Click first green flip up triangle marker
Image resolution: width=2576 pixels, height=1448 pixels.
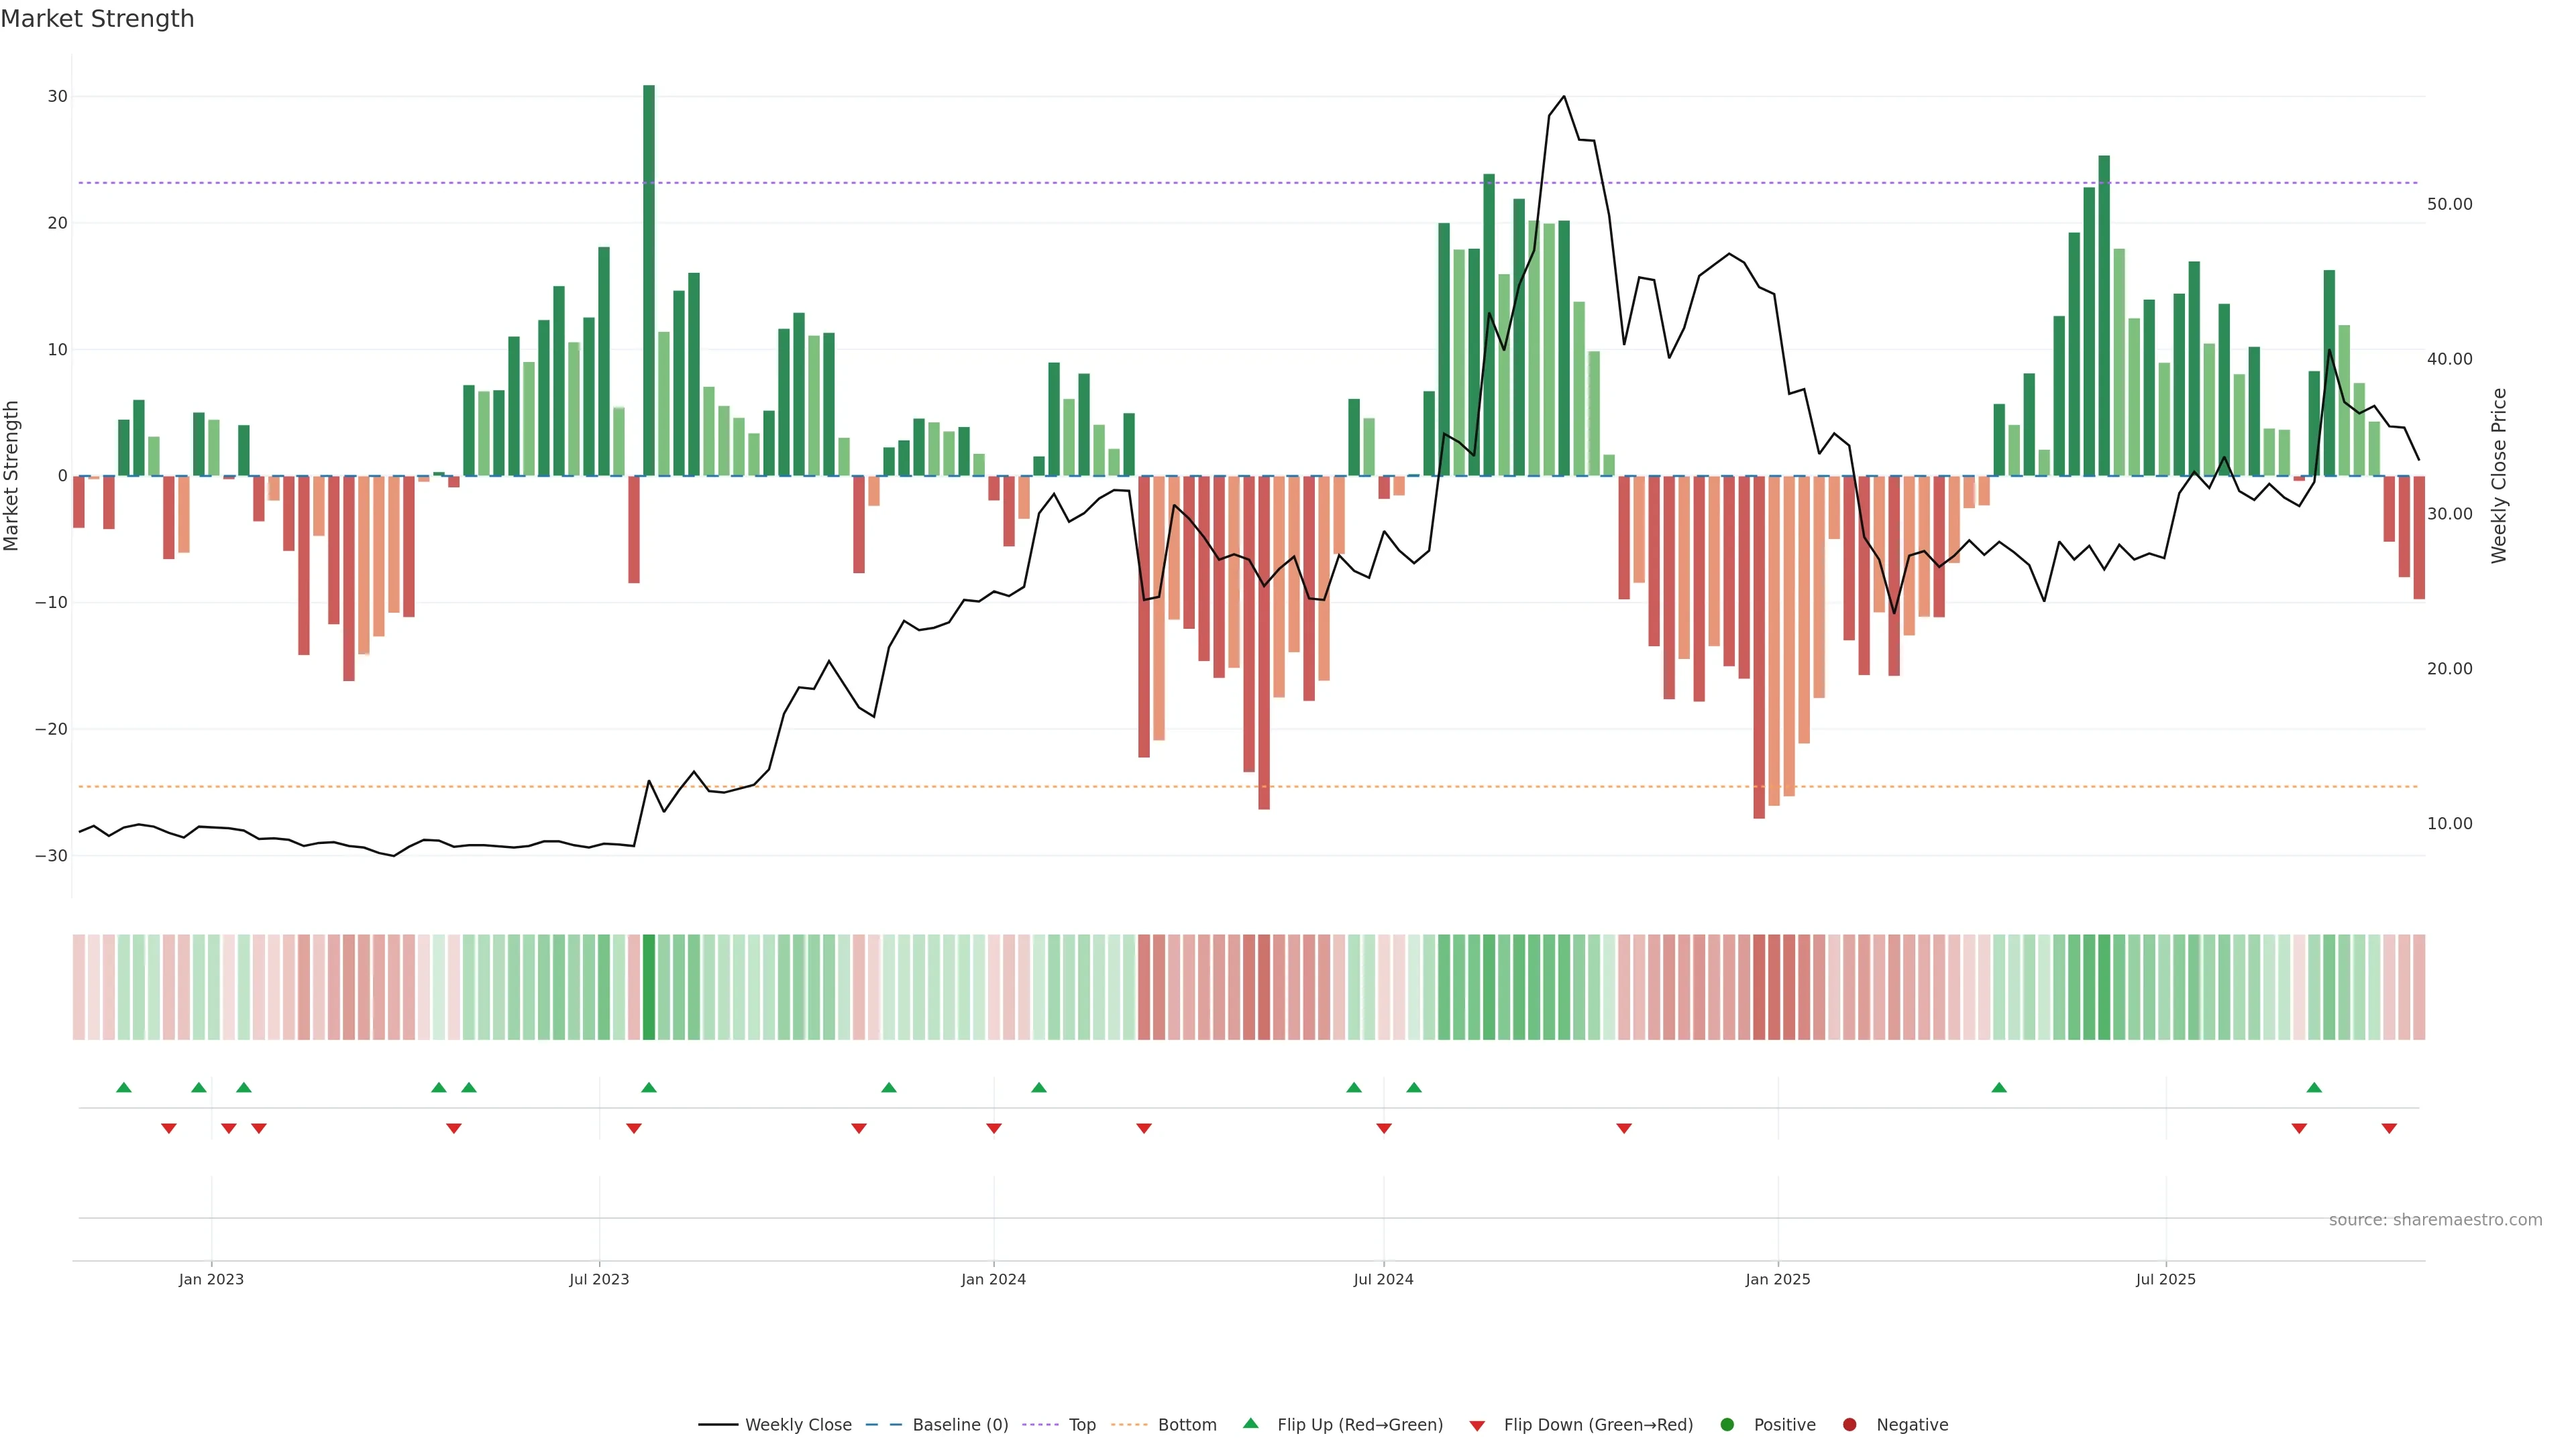(x=124, y=1087)
